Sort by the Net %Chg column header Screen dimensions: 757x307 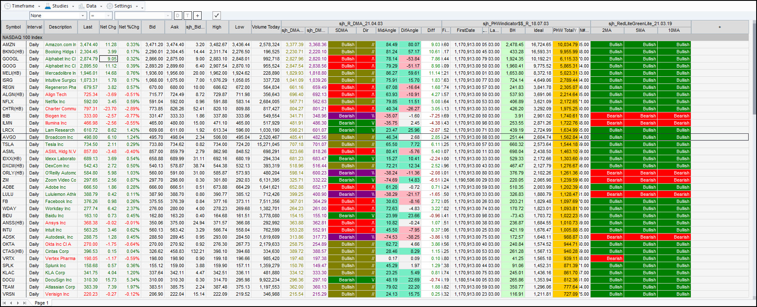[x=129, y=27]
